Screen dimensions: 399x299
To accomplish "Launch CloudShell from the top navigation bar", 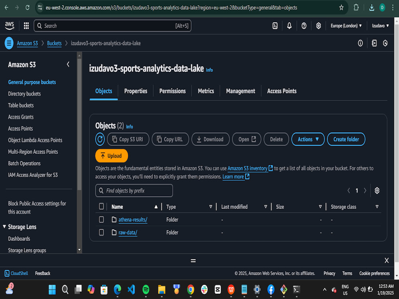I will pos(275,26).
